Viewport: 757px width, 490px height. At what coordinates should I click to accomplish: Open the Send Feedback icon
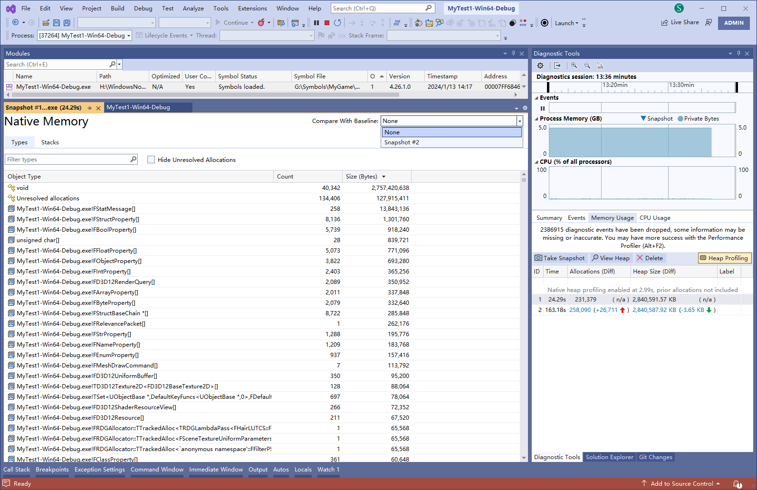coord(709,22)
